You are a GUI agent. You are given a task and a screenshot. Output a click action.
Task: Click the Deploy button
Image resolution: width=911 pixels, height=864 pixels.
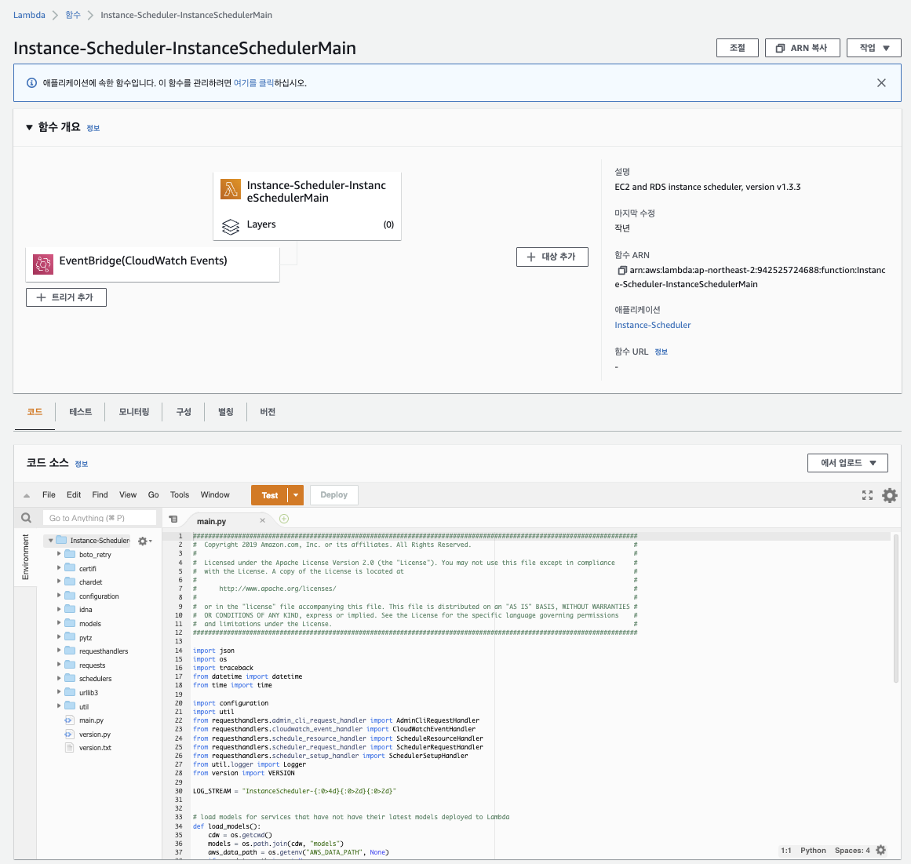point(334,495)
